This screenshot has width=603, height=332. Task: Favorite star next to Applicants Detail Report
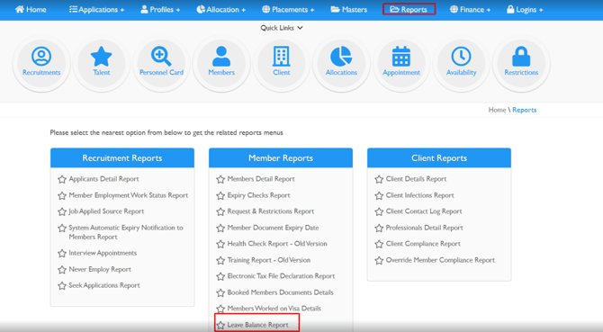(62, 179)
